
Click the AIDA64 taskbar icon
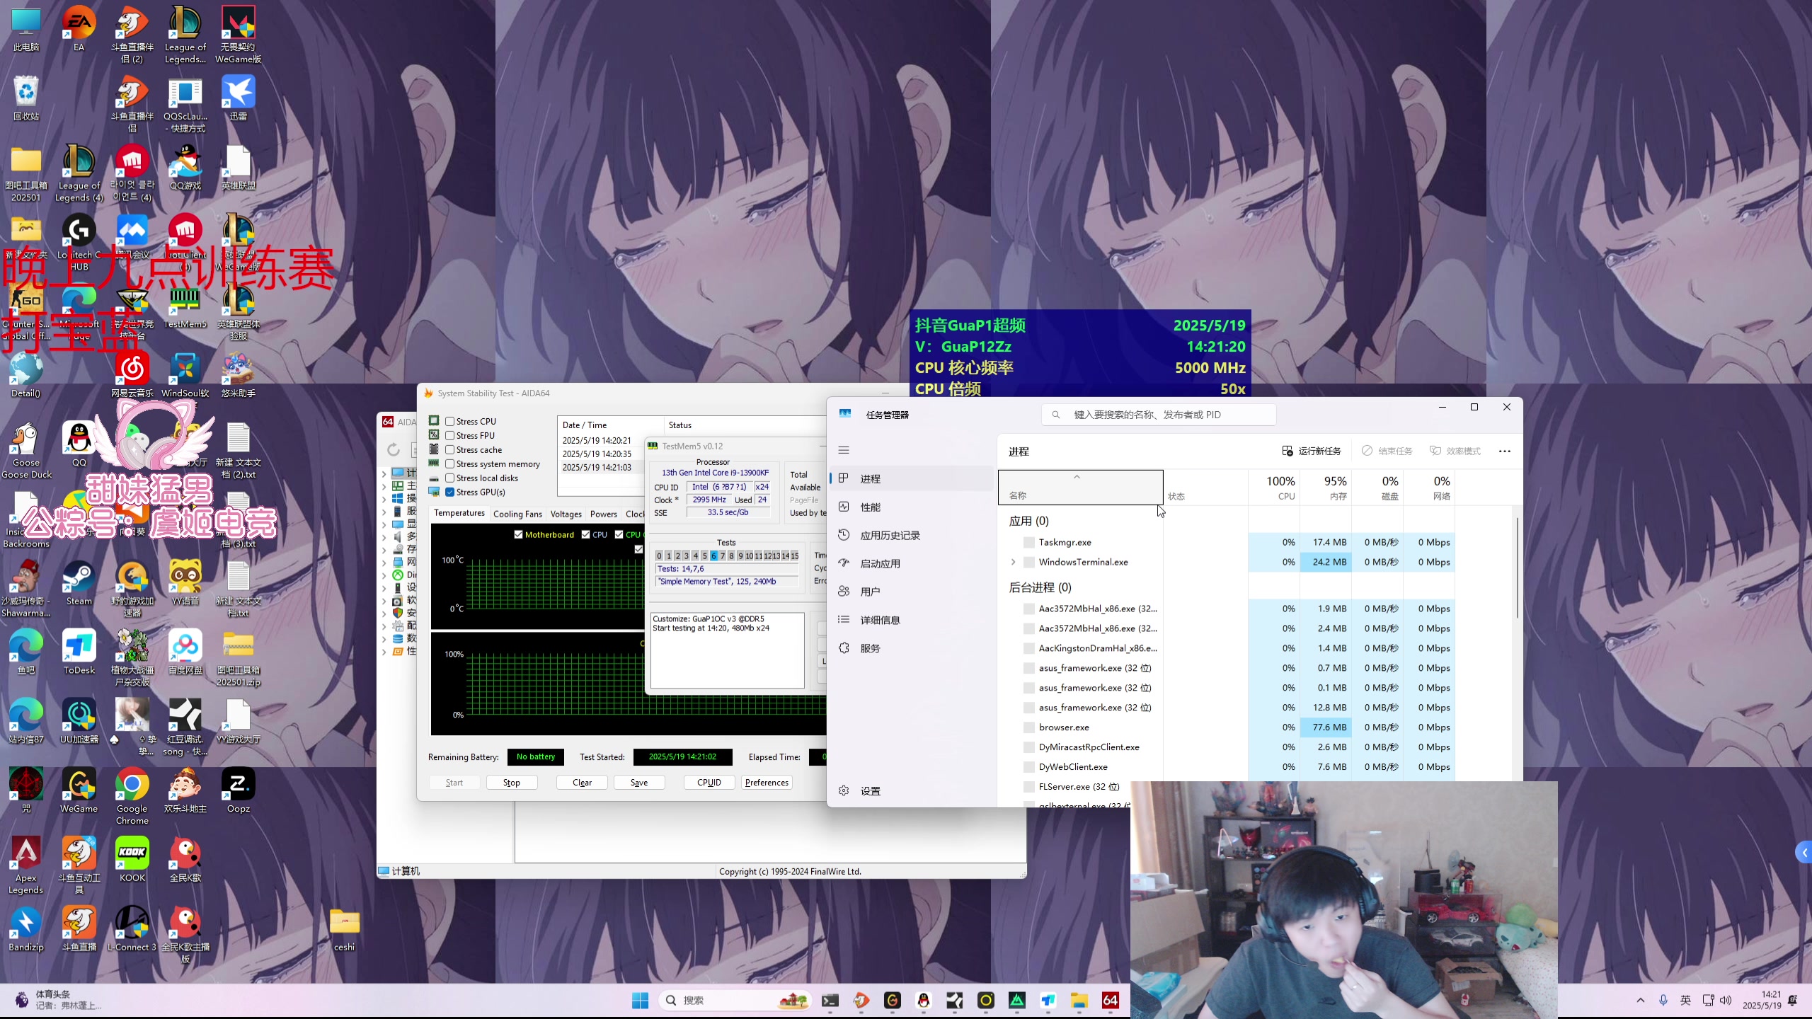(1110, 1000)
